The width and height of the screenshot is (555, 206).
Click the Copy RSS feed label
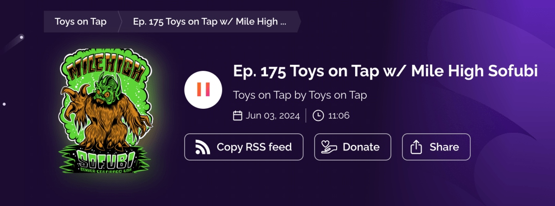[x=254, y=147]
